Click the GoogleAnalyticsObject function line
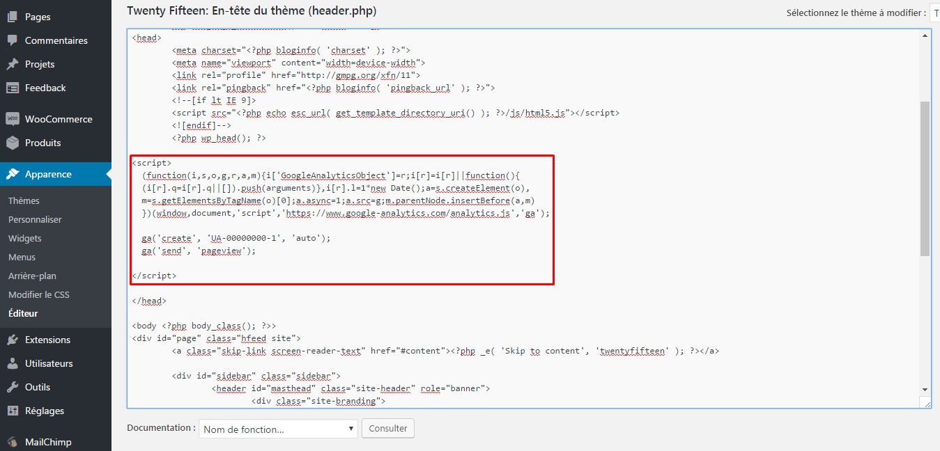940x451 pixels. (331, 175)
